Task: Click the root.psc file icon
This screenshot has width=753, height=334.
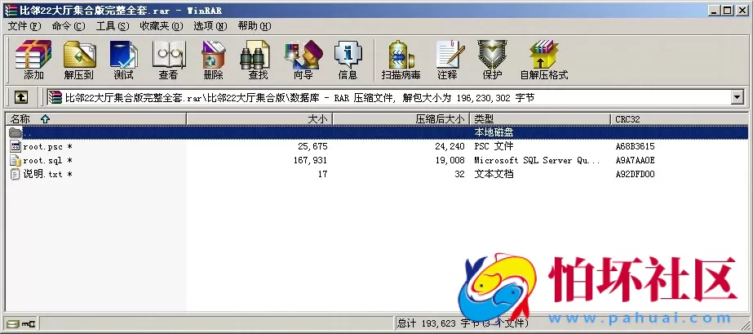Action: pos(16,146)
